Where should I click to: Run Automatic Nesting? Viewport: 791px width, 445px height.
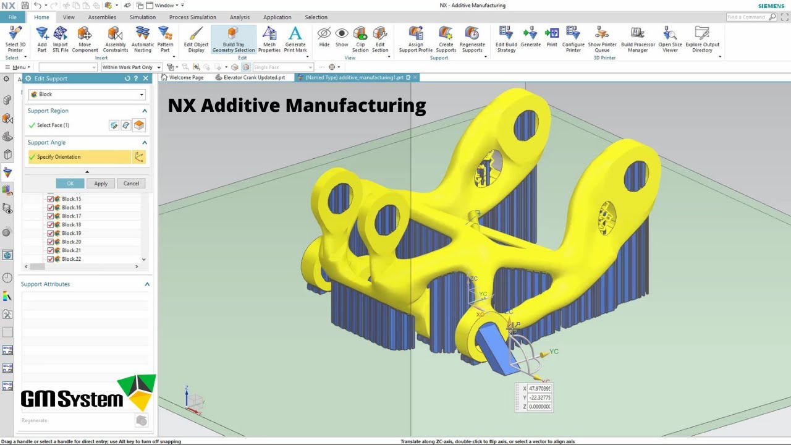point(143,39)
